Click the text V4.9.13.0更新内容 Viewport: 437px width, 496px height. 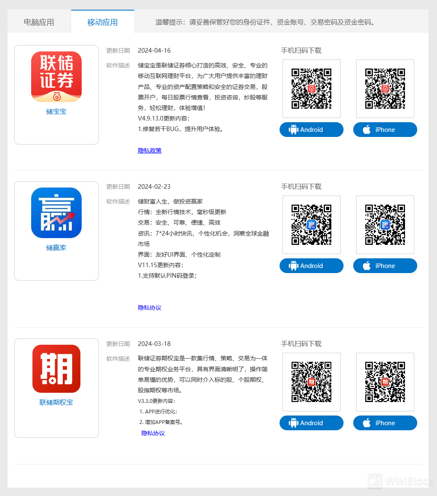point(163,118)
